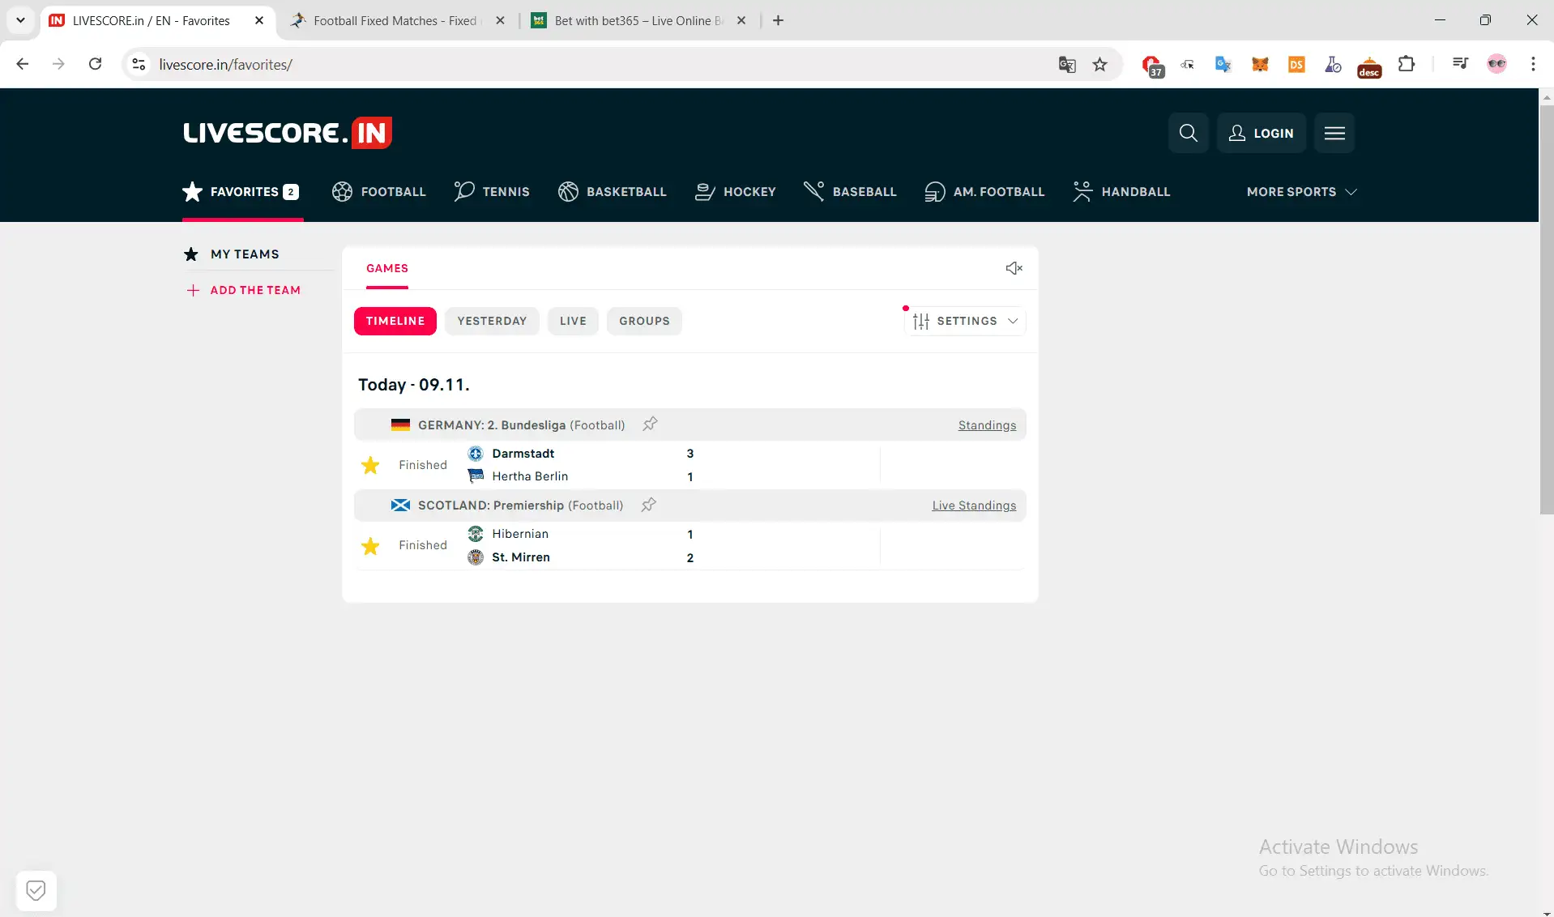Click the browser back arrow
Screen dimensions: 1554x917
coord(22,64)
